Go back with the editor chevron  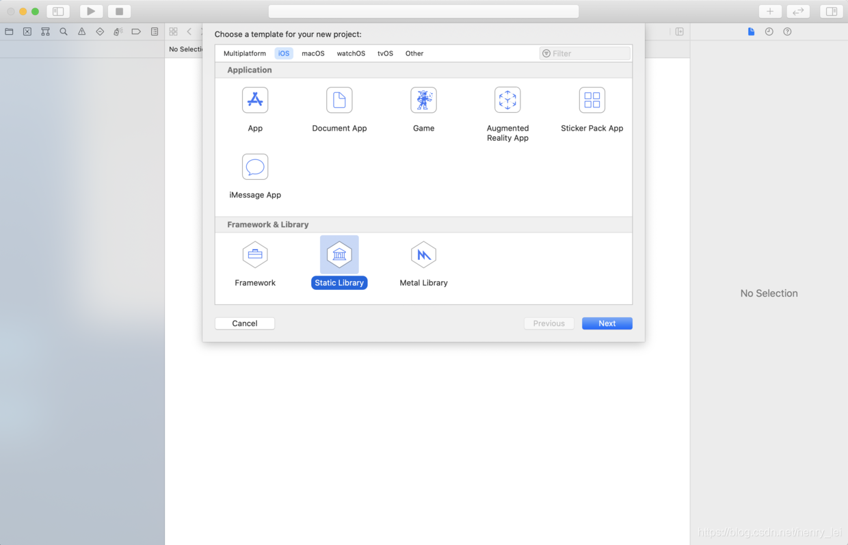tap(189, 31)
